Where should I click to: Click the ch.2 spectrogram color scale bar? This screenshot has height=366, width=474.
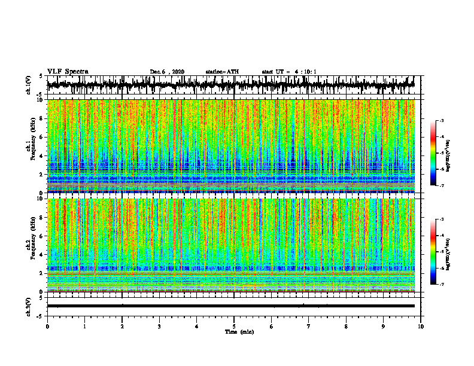[x=433, y=252]
